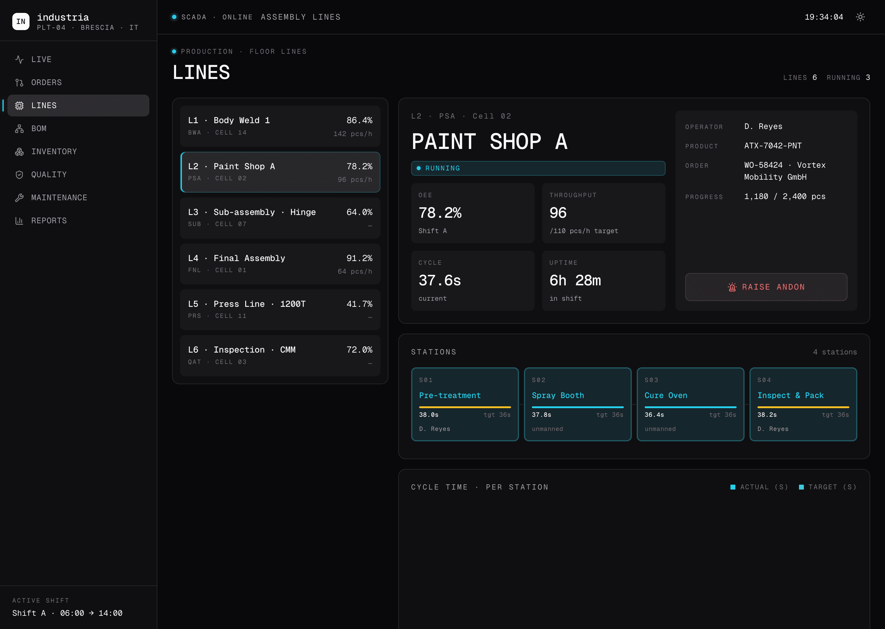Click the '41.7%' OEE on Press Line

(359, 304)
